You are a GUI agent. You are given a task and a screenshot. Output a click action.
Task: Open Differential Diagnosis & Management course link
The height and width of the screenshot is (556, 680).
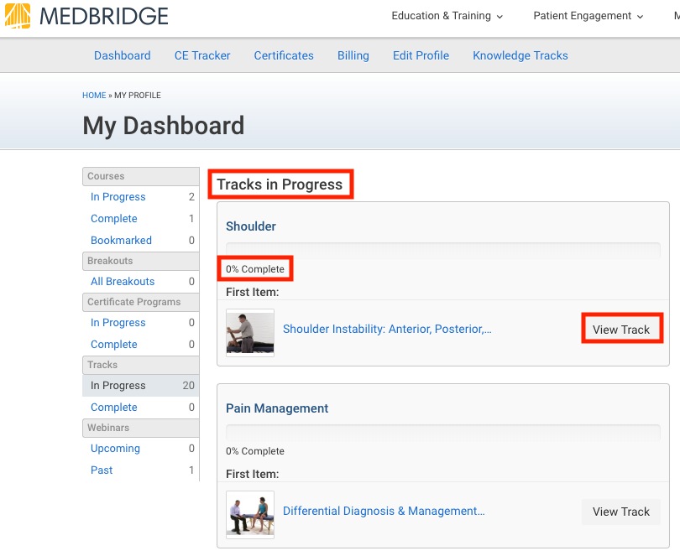pos(384,511)
